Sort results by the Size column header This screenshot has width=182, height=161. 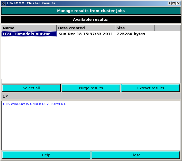[135, 28]
